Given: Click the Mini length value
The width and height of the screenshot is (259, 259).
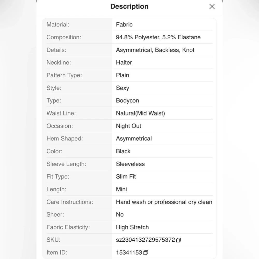Looking at the screenshot, I should pyautogui.click(x=121, y=189).
